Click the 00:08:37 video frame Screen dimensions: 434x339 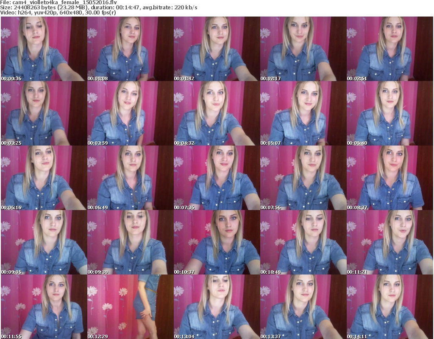click(x=390, y=178)
